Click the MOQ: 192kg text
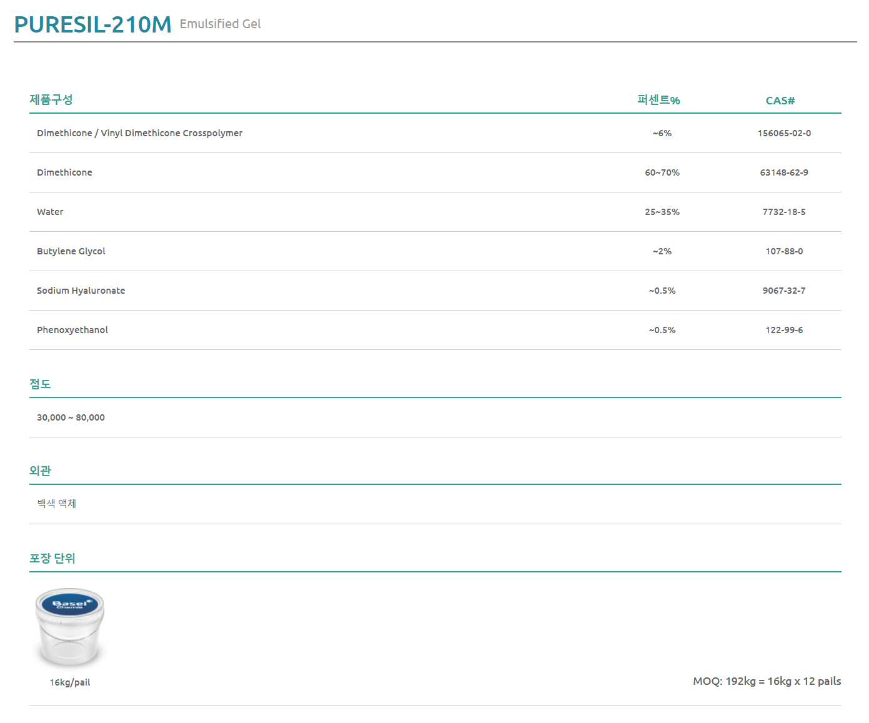Image resolution: width=869 pixels, height=723 pixels. click(x=767, y=681)
